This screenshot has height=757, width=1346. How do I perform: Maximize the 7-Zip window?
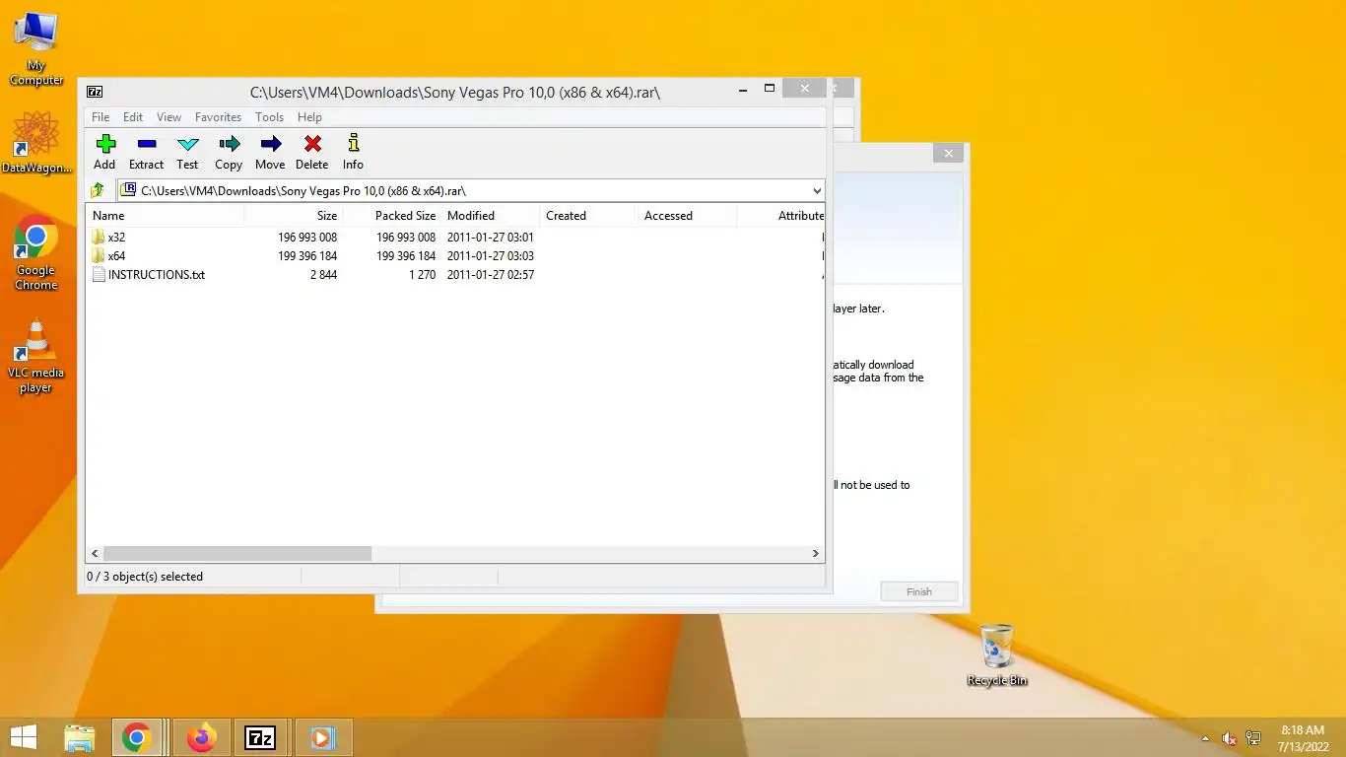pos(770,89)
